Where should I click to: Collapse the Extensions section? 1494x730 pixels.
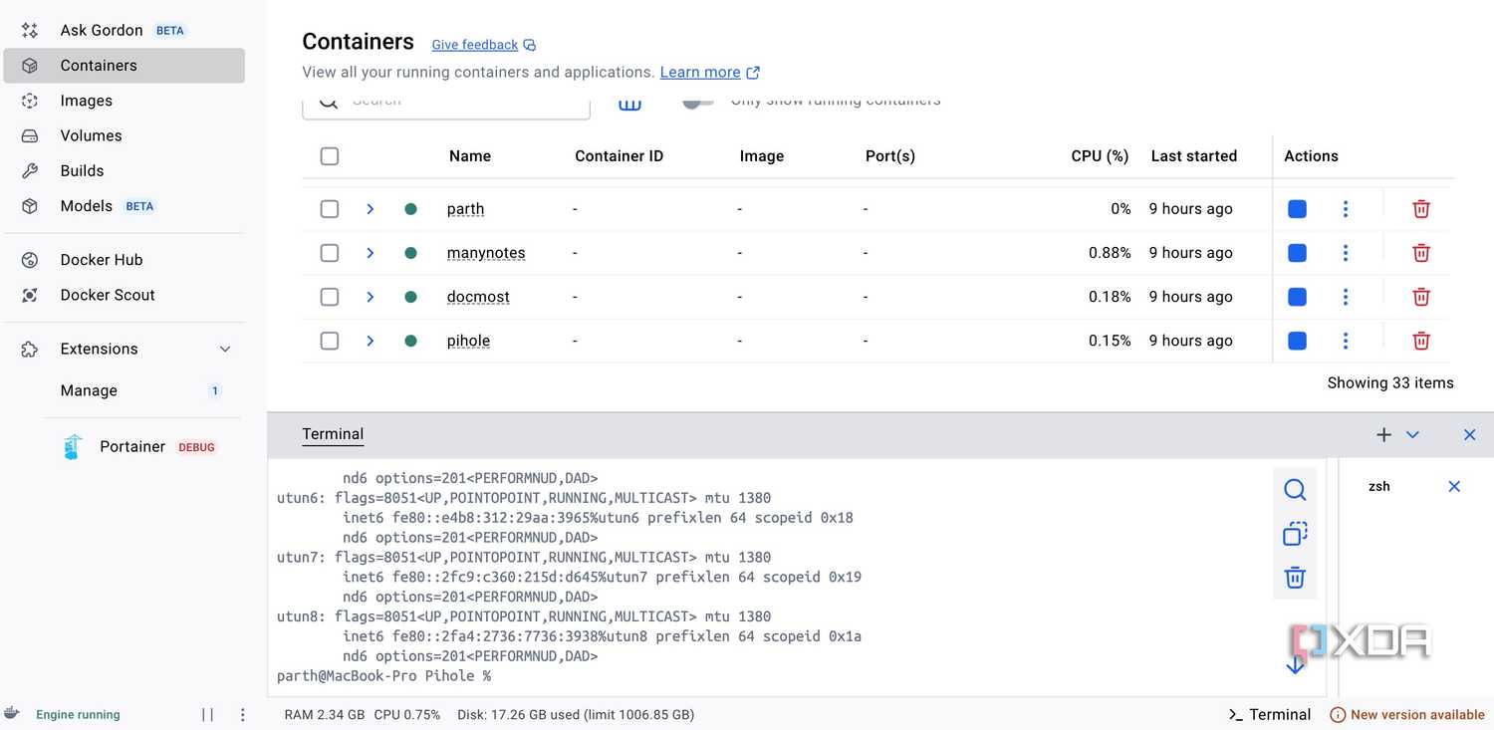pos(225,350)
